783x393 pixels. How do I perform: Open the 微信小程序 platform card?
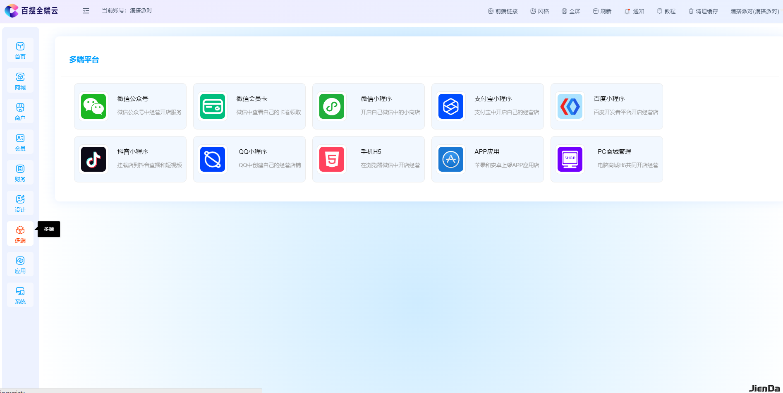(x=368, y=106)
